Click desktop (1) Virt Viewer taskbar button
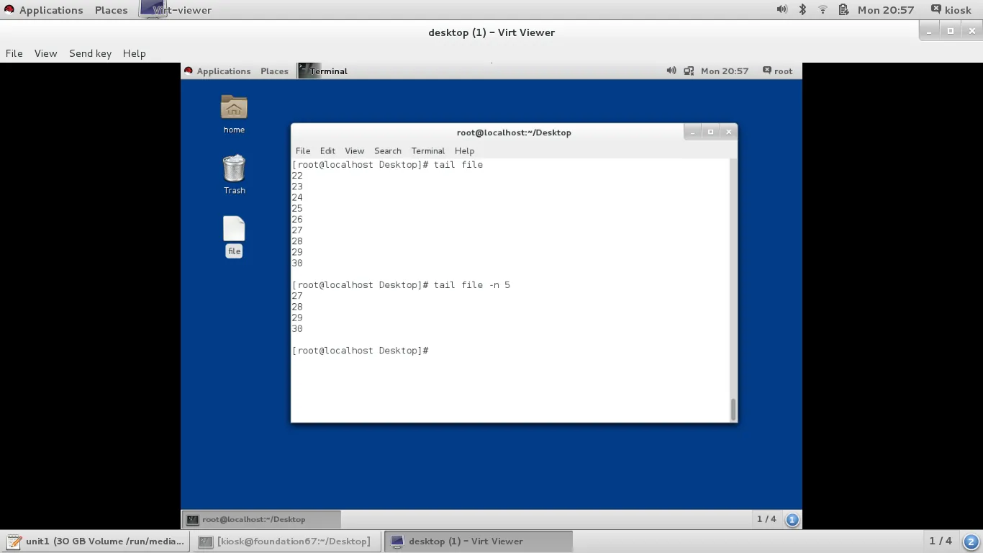This screenshot has width=983, height=553. (479, 541)
